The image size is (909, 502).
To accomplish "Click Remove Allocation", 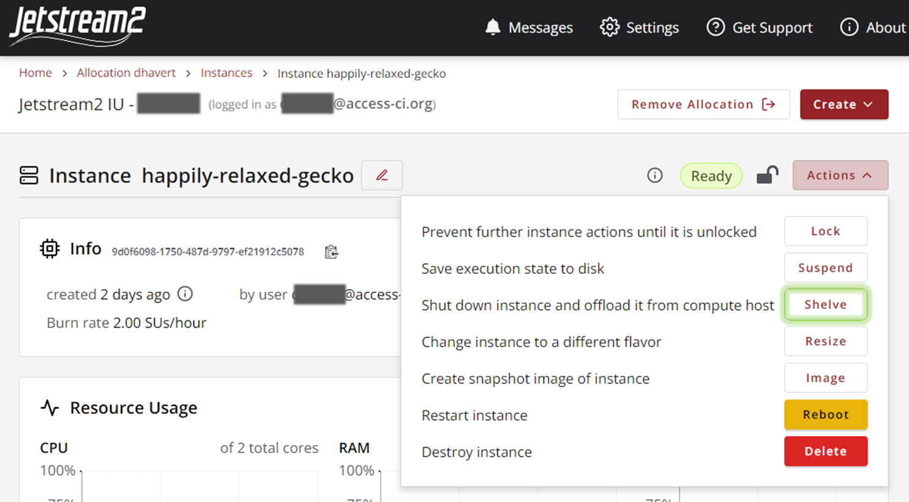I will click(x=703, y=104).
